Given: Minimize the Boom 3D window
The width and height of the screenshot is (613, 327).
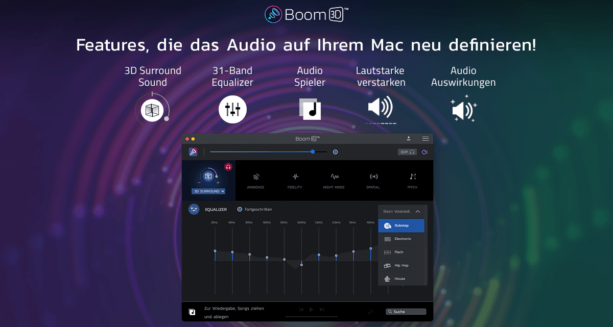Looking at the screenshot, I should tap(193, 139).
